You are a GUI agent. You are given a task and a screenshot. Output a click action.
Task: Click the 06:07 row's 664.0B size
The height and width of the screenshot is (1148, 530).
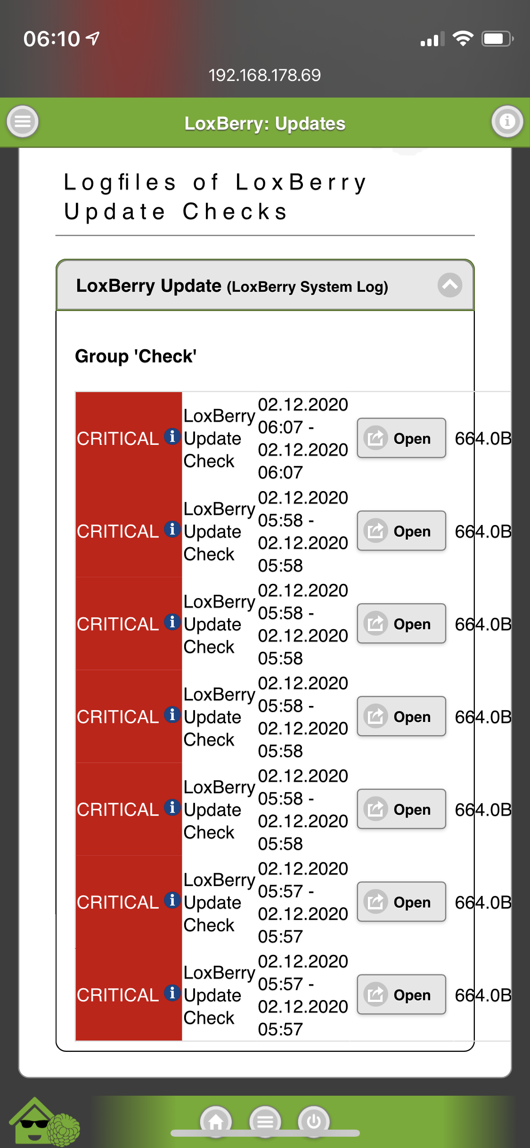(x=483, y=438)
